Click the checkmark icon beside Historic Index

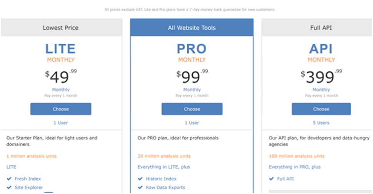140,179
